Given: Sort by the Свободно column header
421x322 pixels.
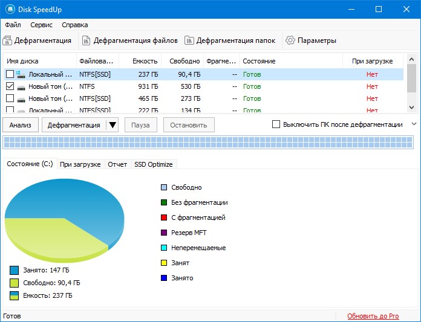Looking at the screenshot, I should click(182, 61).
